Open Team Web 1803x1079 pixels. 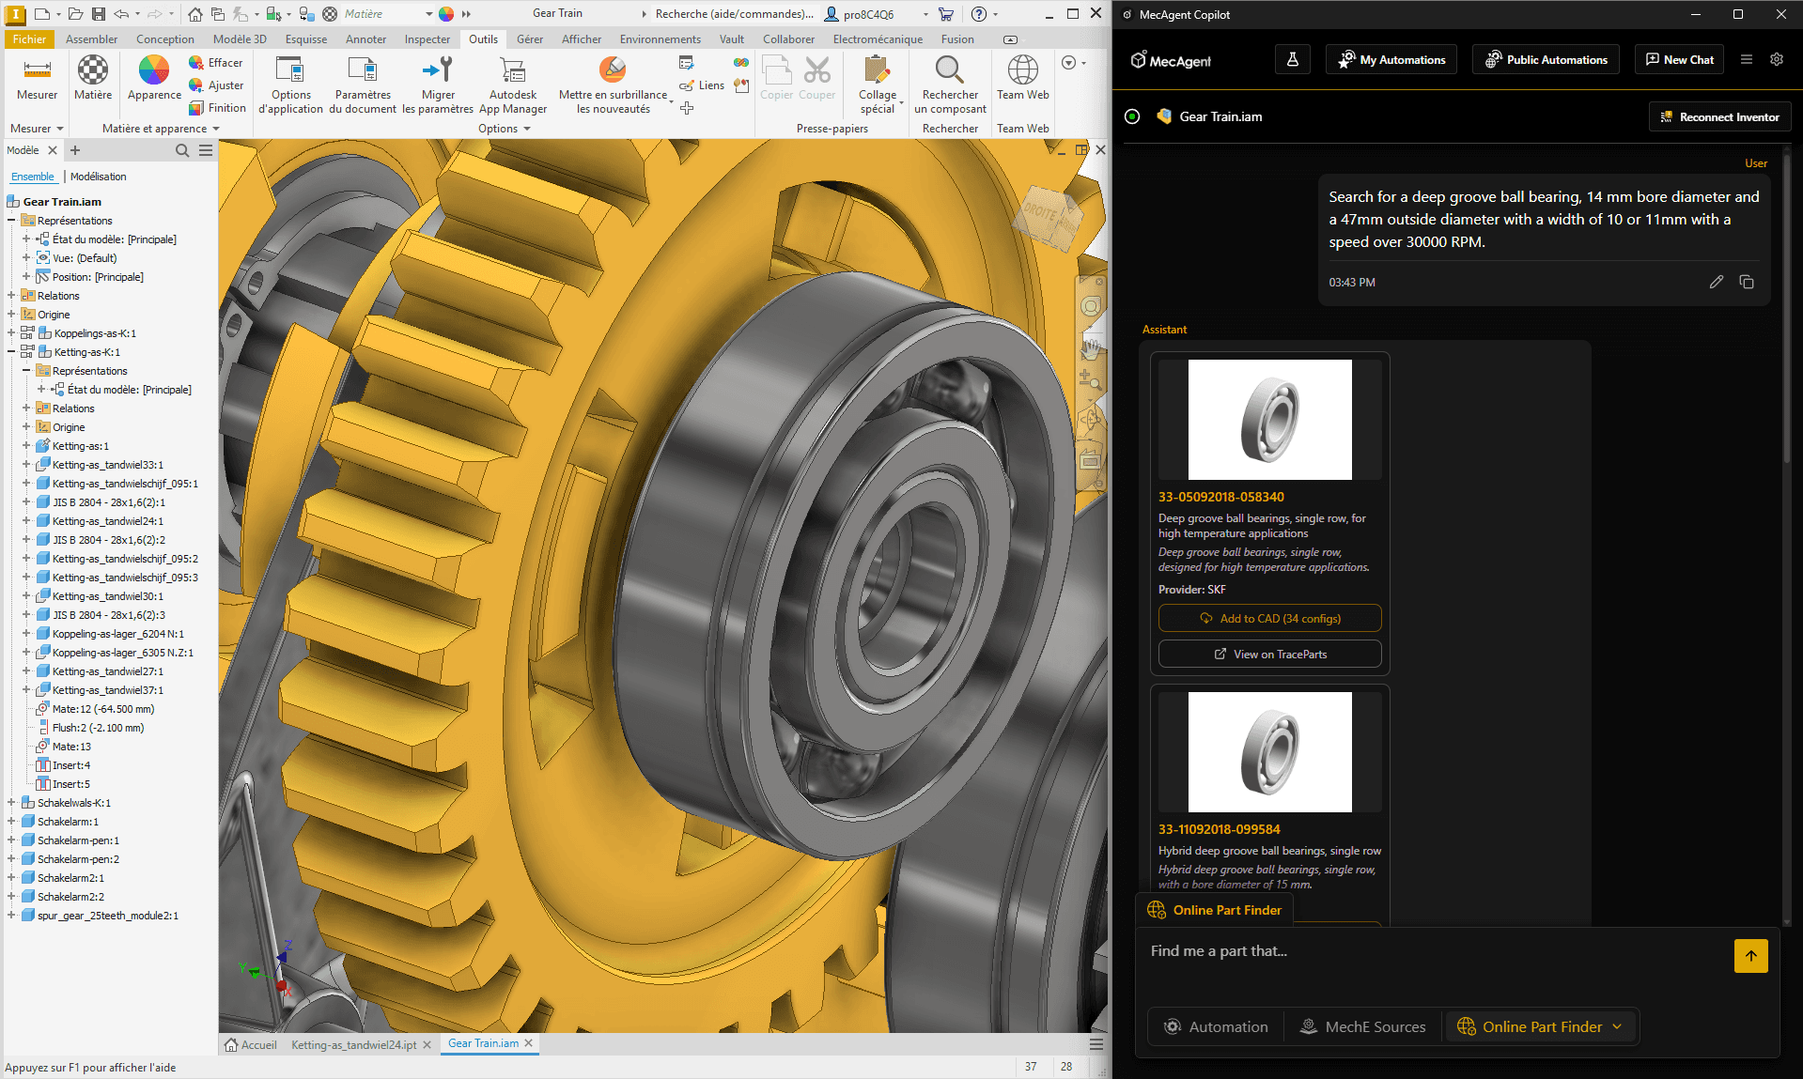1023,78
